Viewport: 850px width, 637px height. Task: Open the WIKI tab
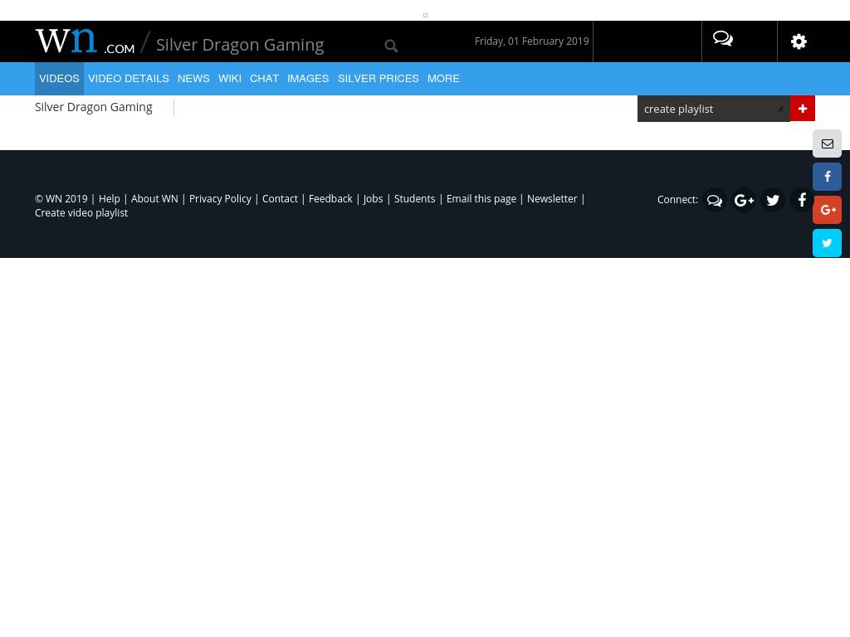pyautogui.click(x=230, y=79)
